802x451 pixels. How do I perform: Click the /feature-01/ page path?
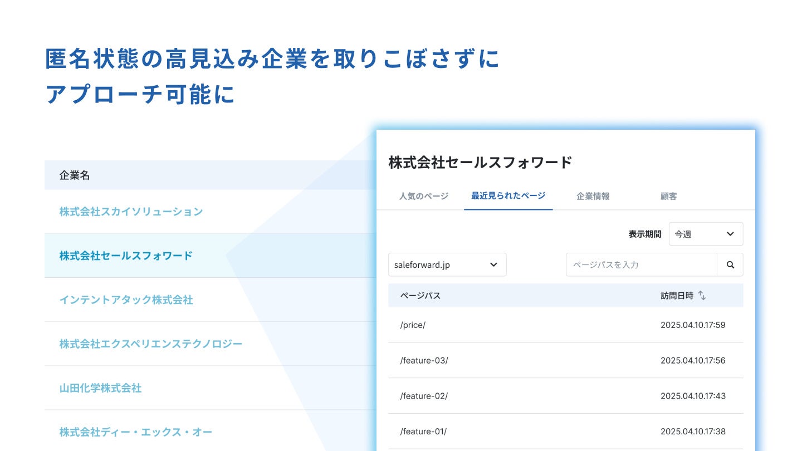(423, 432)
